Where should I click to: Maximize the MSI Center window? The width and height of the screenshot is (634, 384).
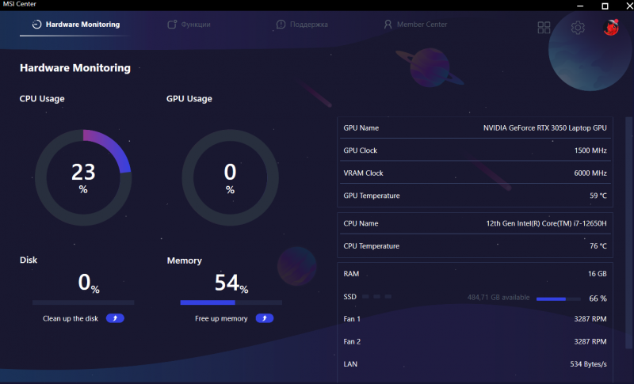[x=605, y=6]
